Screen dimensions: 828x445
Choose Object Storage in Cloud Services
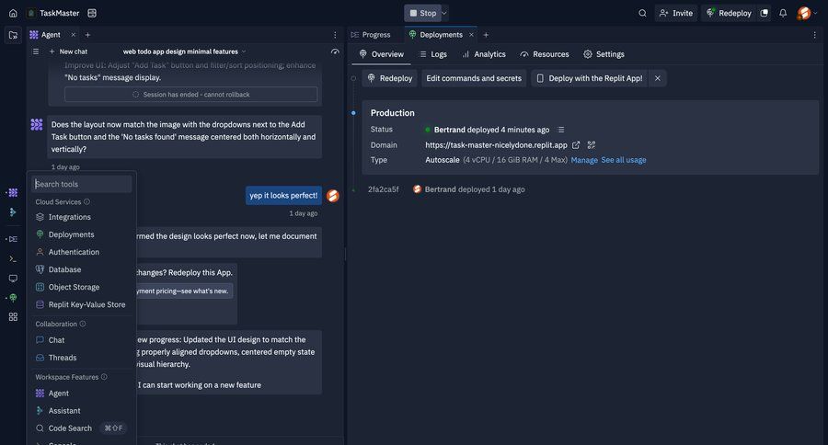[74, 287]
